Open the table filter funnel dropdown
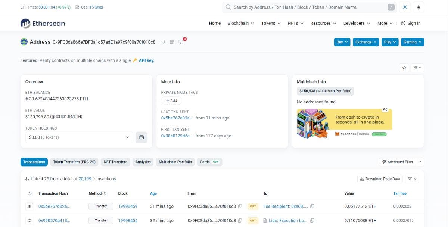 click(x=412, y=179)
